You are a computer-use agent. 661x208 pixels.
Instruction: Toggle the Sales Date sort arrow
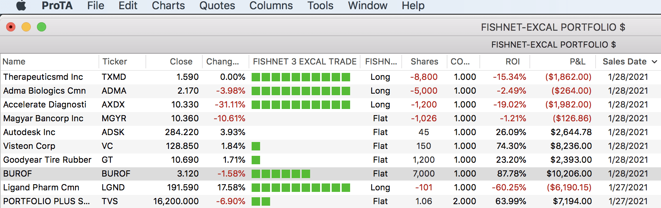654,62
